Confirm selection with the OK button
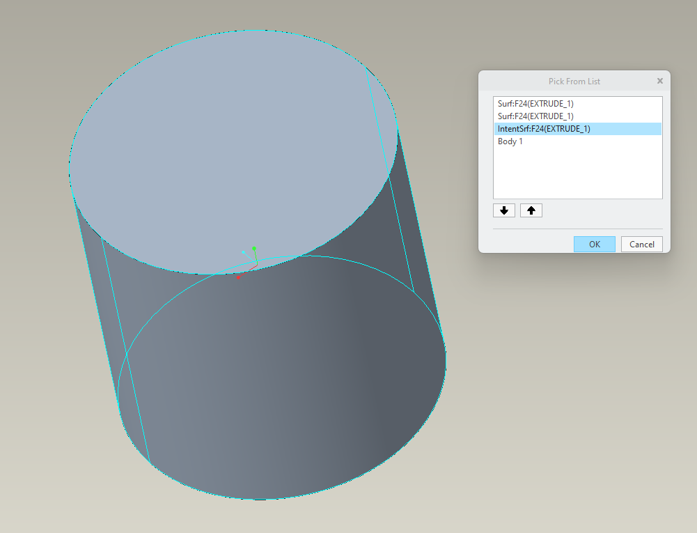This screenshot has height=533, width=697. click(x=593, y=244)
